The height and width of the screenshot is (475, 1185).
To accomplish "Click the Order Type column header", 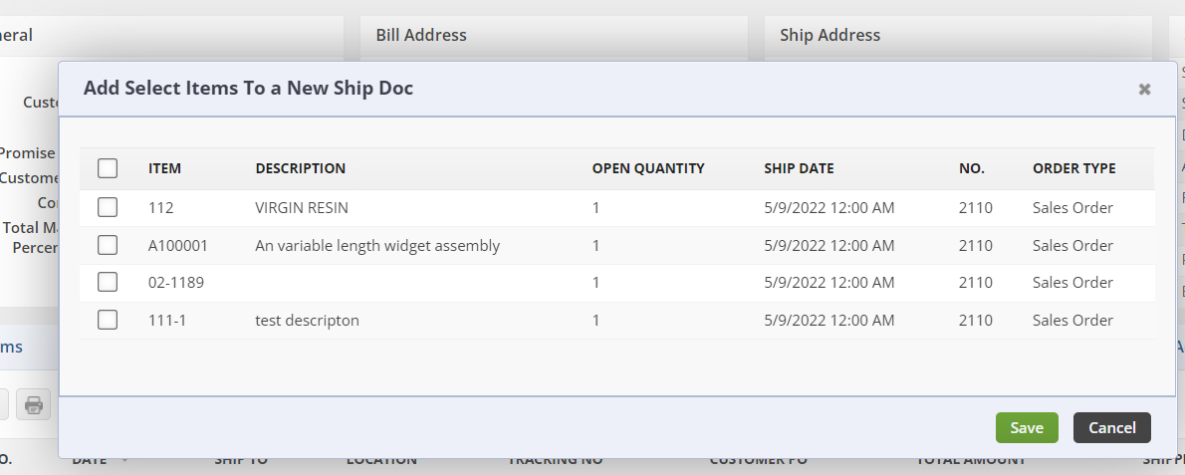I will click(x=1073, y=168).
